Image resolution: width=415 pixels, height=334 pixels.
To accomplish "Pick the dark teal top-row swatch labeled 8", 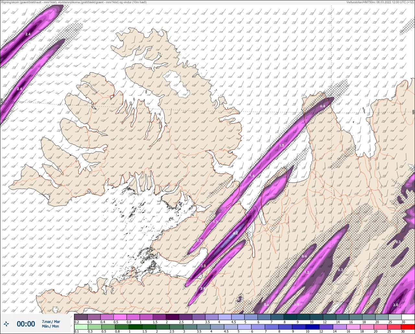I will pyautogui.click(x=290, y=317).
